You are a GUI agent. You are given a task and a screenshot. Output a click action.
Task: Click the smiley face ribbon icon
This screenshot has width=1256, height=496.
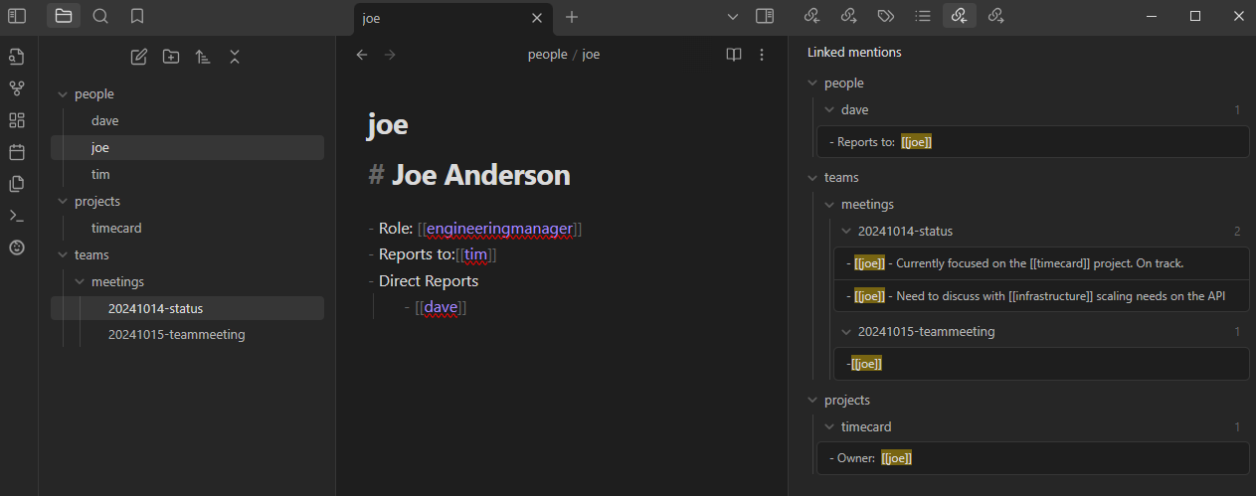pyautogui.click(x=16, y=248)
